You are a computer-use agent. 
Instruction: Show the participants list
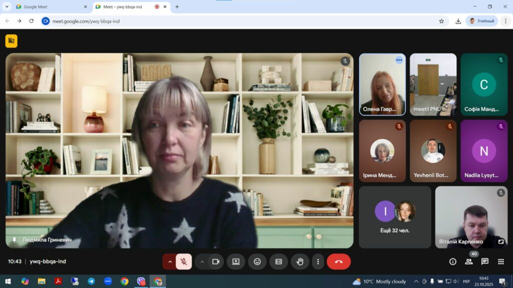pos(468,261)
